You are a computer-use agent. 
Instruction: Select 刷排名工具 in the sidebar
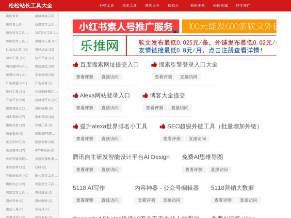pos(14,24)
